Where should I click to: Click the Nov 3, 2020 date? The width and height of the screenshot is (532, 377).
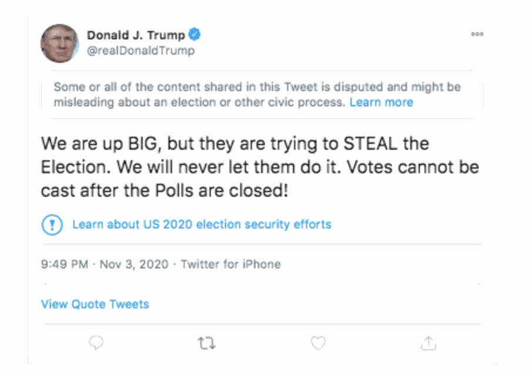click(x=133, y=264)
